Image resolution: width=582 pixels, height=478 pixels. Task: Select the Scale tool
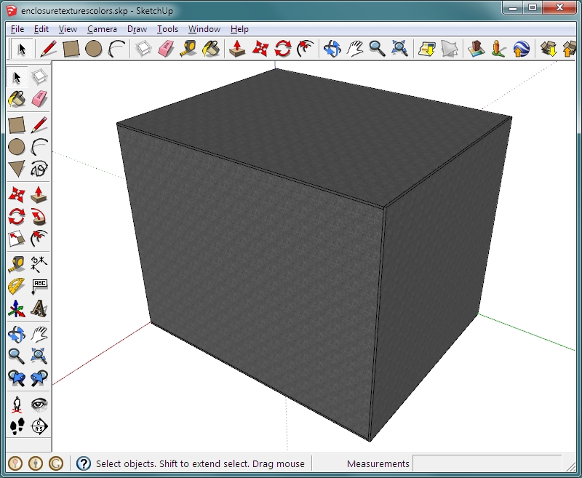click(17, 239)
